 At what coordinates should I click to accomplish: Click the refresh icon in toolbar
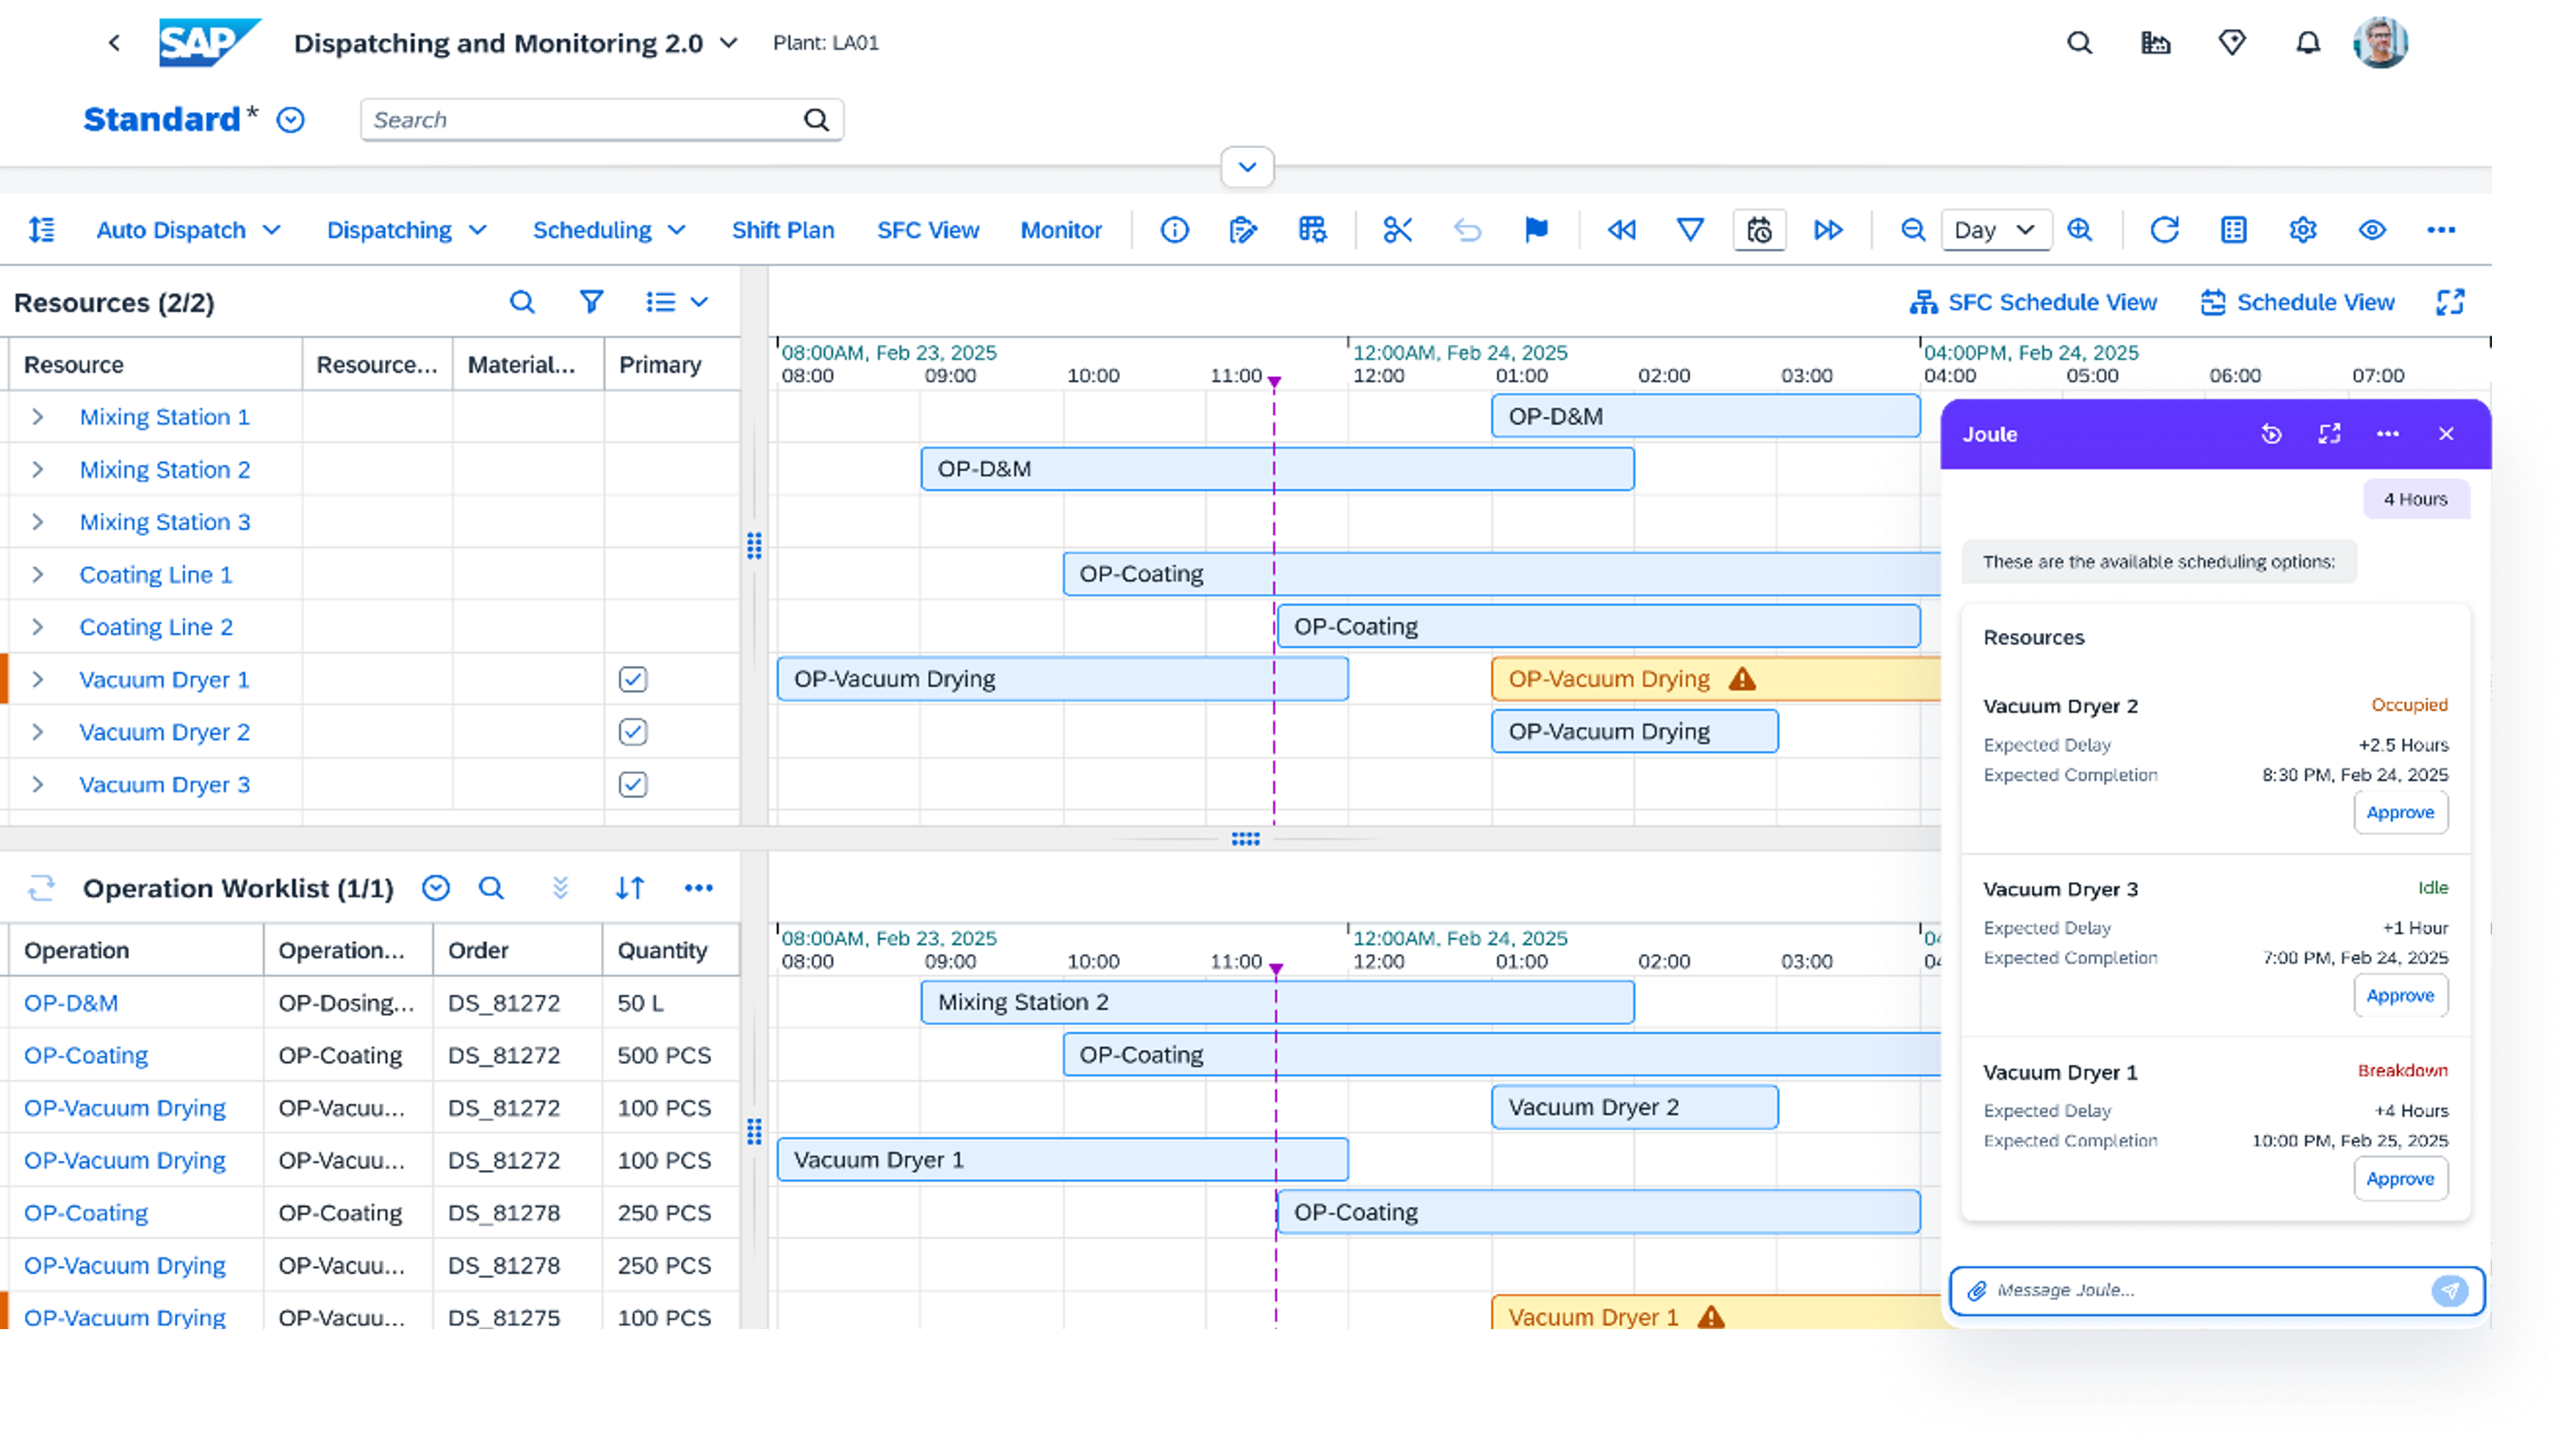click(2164, 230)
